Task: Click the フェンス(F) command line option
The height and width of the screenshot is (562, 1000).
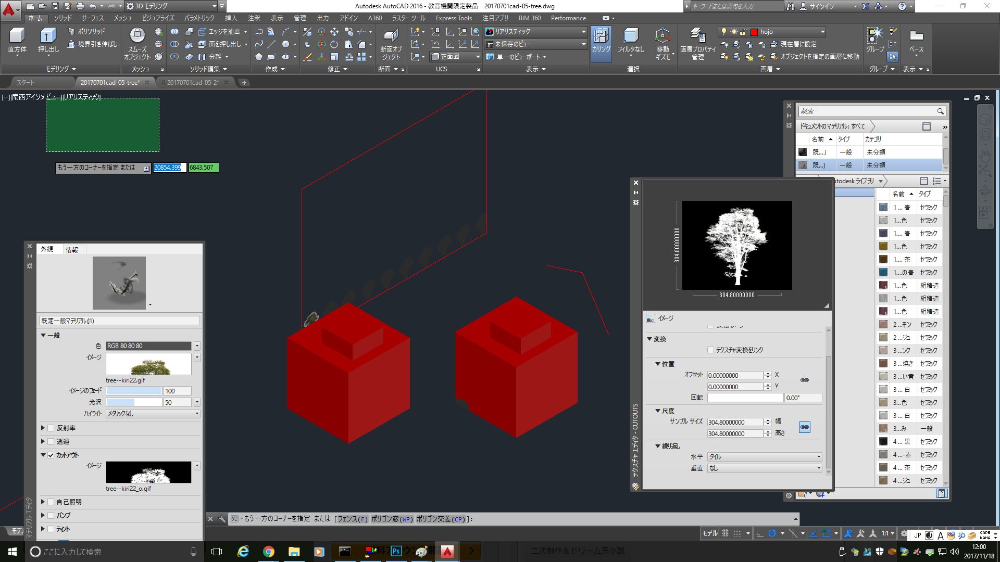Action: point(352,519)
